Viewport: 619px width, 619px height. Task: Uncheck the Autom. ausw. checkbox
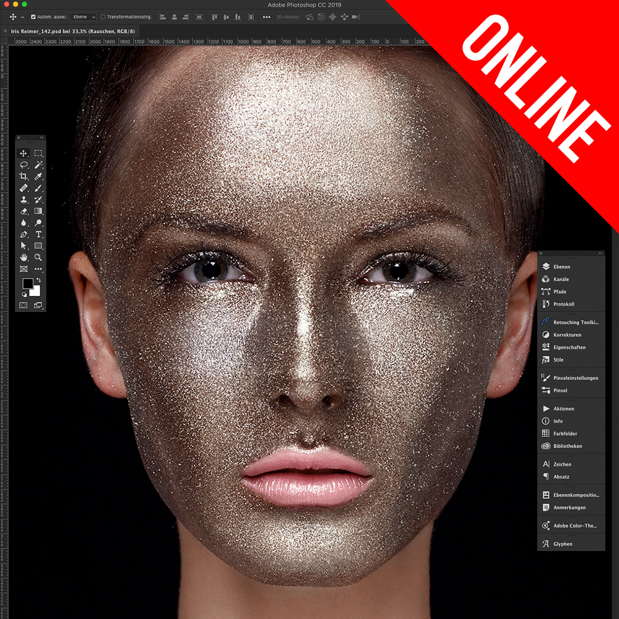pos(33,17)
